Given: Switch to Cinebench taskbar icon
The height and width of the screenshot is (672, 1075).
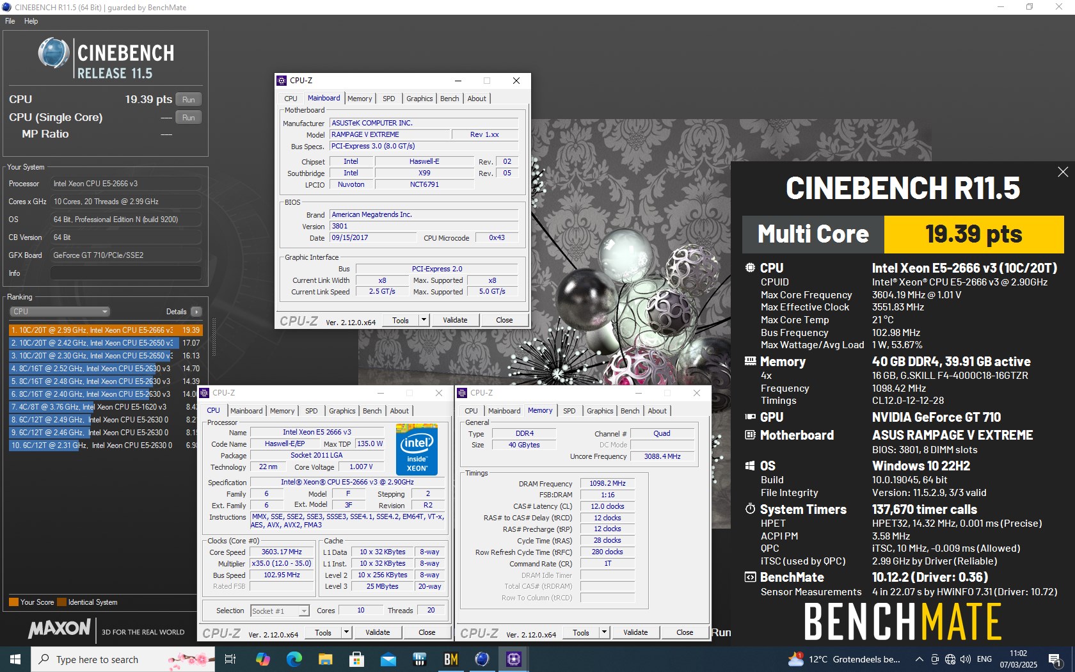Looking at the screenshot, I should tap(482, 659).
